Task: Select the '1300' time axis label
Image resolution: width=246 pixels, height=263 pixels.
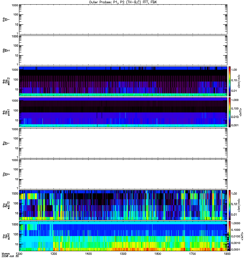Action: (x=54, y=253)
